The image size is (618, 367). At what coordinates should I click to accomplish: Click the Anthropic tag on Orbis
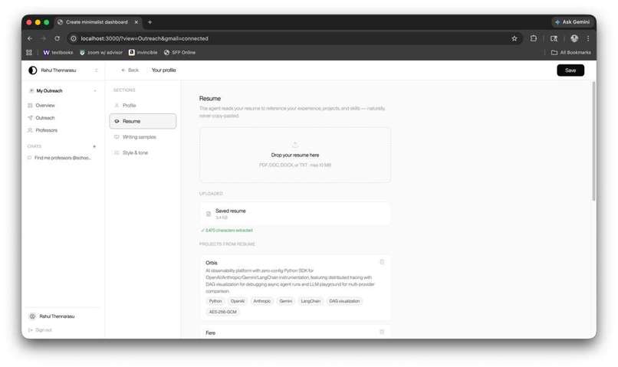(x=261, y=301)
